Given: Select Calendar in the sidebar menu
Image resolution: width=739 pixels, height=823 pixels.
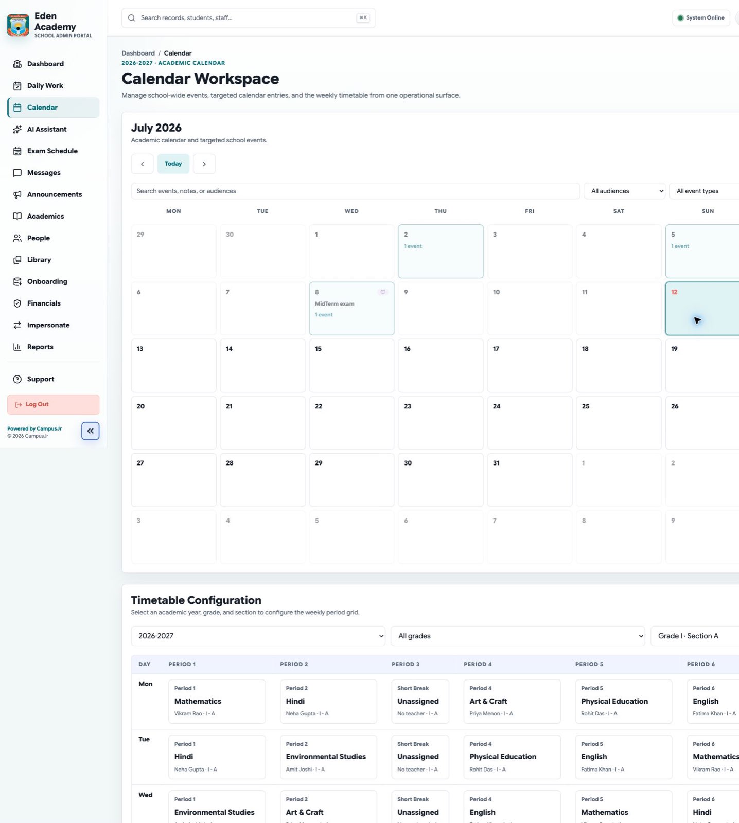Looking at the screenshot, I should (x=54, y=108).
